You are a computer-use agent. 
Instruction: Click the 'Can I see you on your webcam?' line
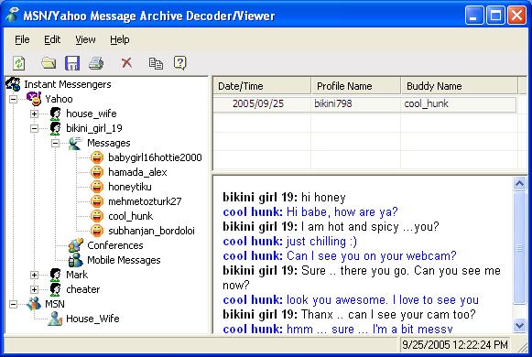[x=340, y=256]
